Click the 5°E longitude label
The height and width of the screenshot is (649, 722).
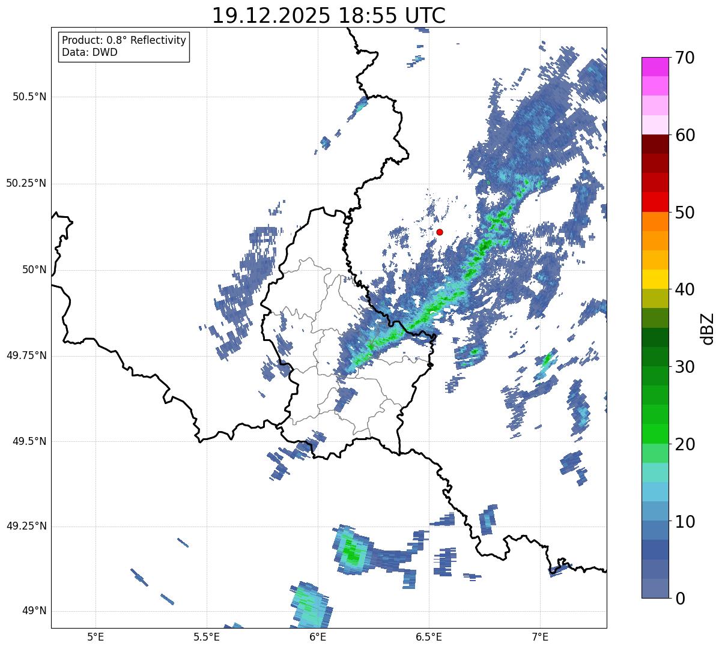click(96, 636)
